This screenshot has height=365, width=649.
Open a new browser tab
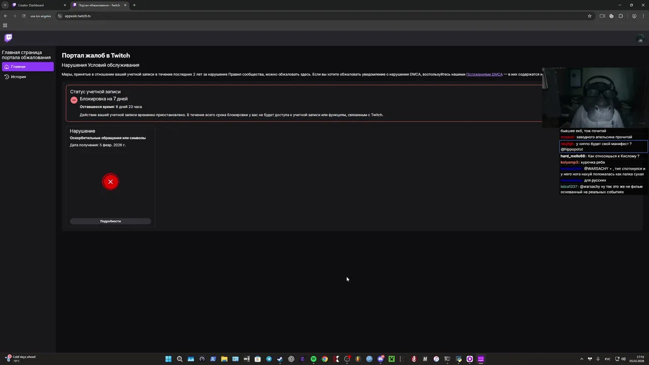coord(134,5)
